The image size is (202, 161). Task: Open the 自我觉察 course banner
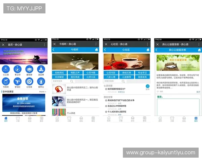24,103
